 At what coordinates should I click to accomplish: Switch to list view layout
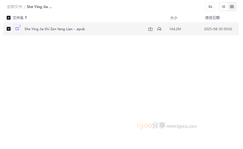coord(224,7)
